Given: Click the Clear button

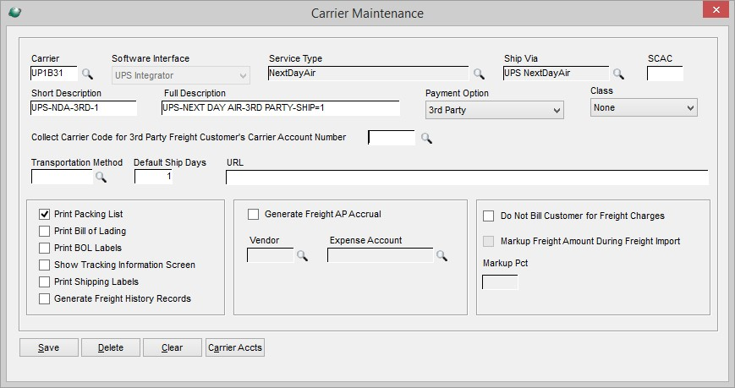Looking at the screenshot, I should [x=172, y=347].
